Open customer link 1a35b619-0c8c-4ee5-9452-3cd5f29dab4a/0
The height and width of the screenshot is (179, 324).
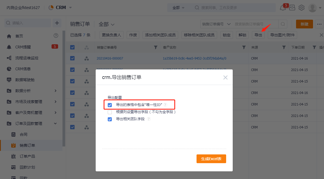click(194, 58)
